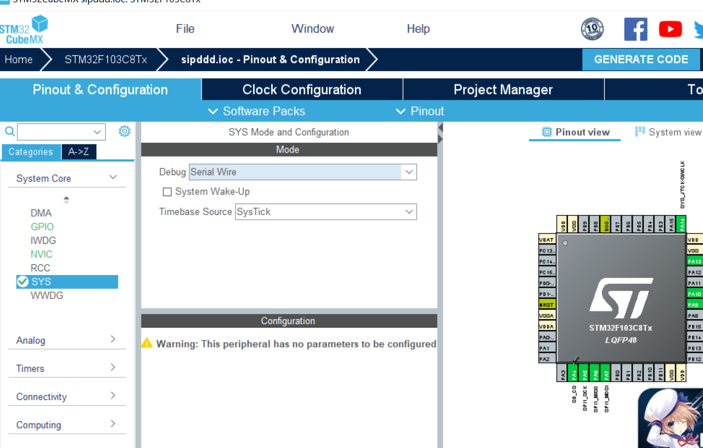Open the categories settings gear
The image size is (703, 448).
click(124, 131)
